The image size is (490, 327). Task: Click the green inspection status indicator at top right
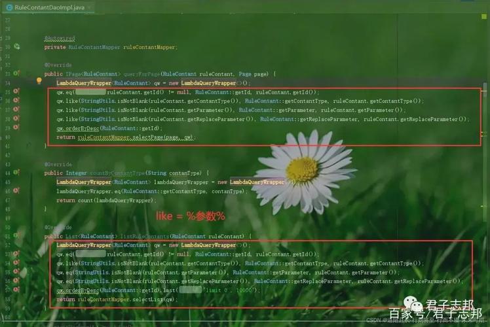484,16
